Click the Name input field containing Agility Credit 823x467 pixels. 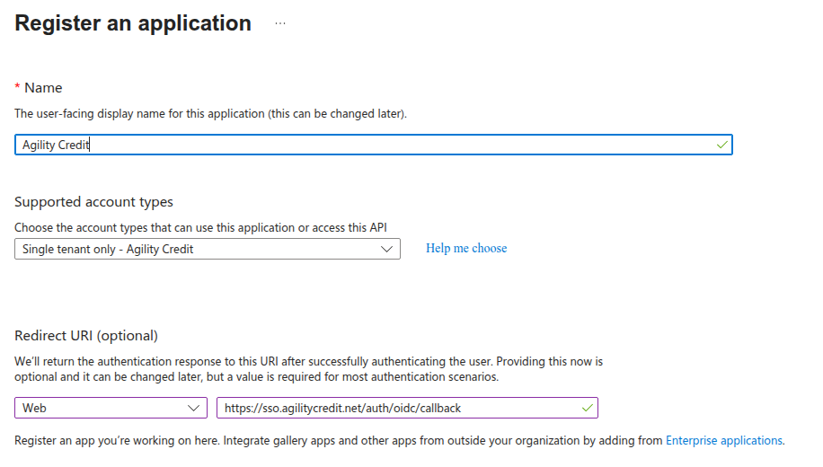pos(373,145)
